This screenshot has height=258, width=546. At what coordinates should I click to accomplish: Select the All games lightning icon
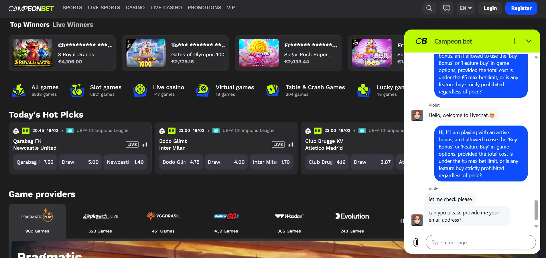tap(18, 90)
